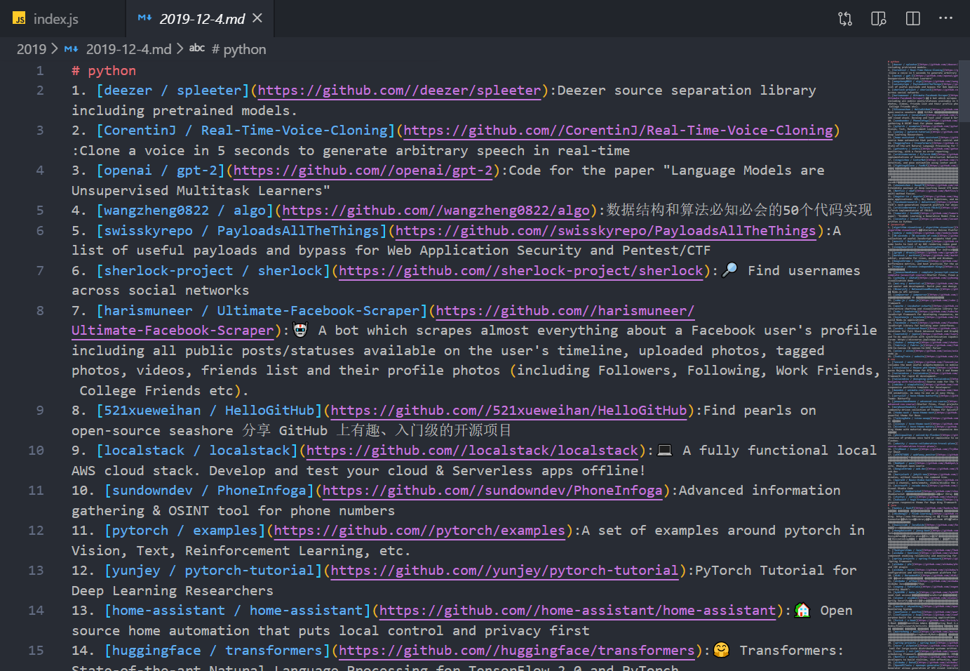Click line number 12 in the gutter
This screenshot has width=970, height=671.
[x=36, y=531]
